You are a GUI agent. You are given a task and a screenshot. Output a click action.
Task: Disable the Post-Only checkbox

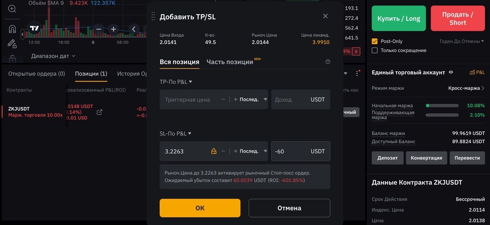(375, 41)
